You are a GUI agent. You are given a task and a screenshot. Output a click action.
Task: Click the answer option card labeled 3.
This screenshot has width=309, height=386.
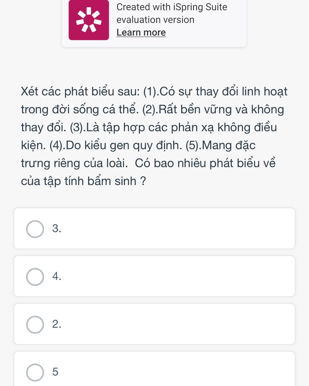154,228
